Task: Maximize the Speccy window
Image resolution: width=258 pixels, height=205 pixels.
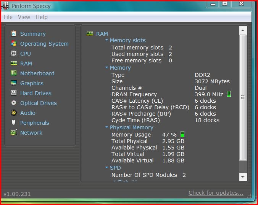Action: pyautogui.click(x=225, y=4)
